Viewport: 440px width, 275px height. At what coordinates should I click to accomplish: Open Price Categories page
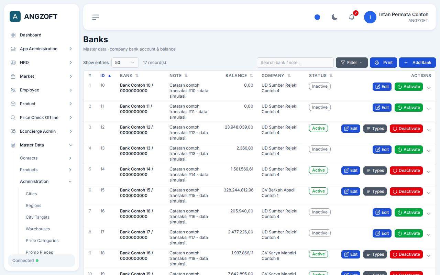point(42,241)
